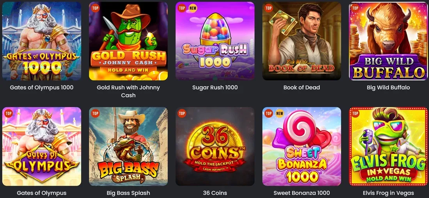Screen dimensions: 429x198
Task: Click the TOP badge on Book of Dead
Action: point(269,8)
